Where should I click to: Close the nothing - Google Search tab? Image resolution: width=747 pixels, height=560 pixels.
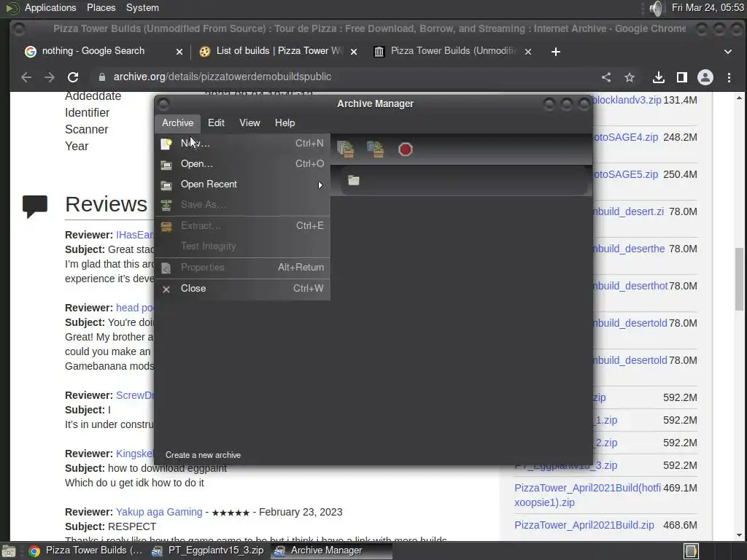pyautogui.click(x=179, y=52)
